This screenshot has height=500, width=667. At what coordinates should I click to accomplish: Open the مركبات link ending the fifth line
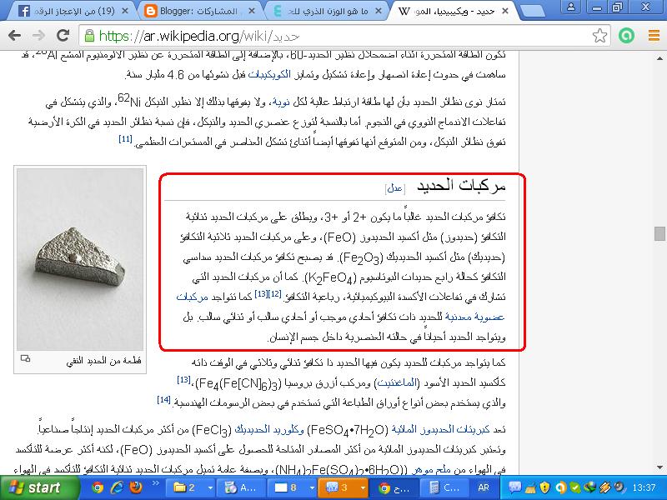pos(193,297)
